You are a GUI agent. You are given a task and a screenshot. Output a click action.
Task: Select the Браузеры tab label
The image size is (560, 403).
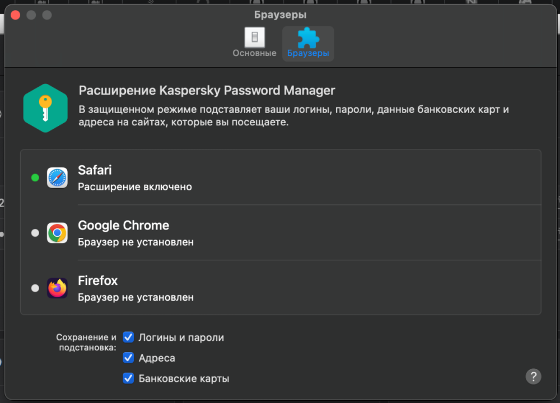pos(307,54)
